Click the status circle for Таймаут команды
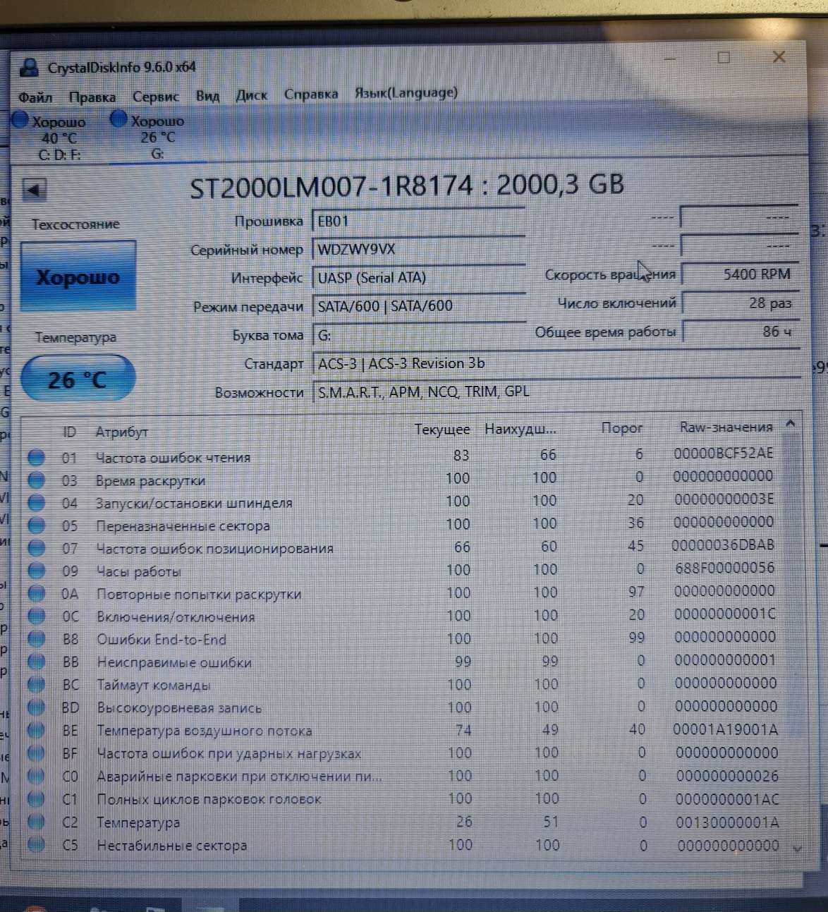828x912 pixels. pyautogui.click(x=36, y=684)
